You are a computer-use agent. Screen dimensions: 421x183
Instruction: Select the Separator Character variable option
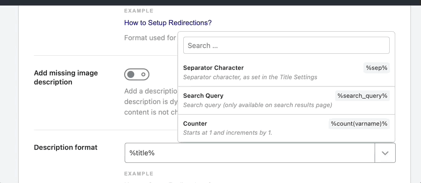286,72
